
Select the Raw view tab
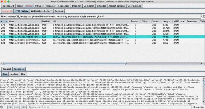(x=5, y=74)
